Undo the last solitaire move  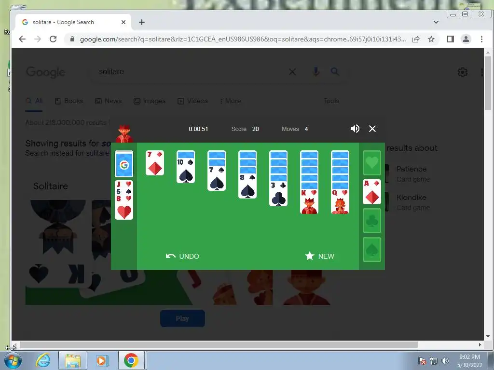(182, 256)
